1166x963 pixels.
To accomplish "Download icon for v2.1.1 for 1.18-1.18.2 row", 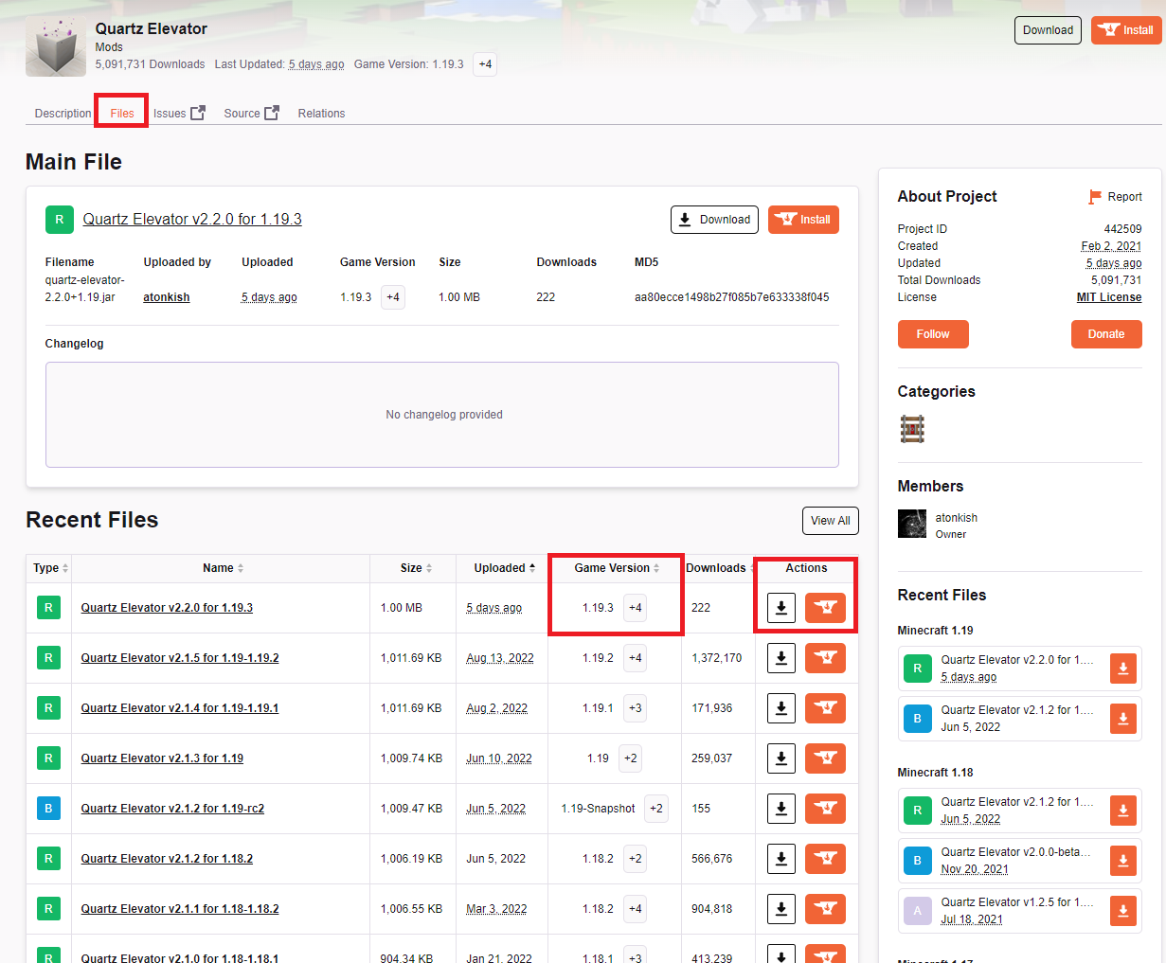I will [x=781, y=909].
